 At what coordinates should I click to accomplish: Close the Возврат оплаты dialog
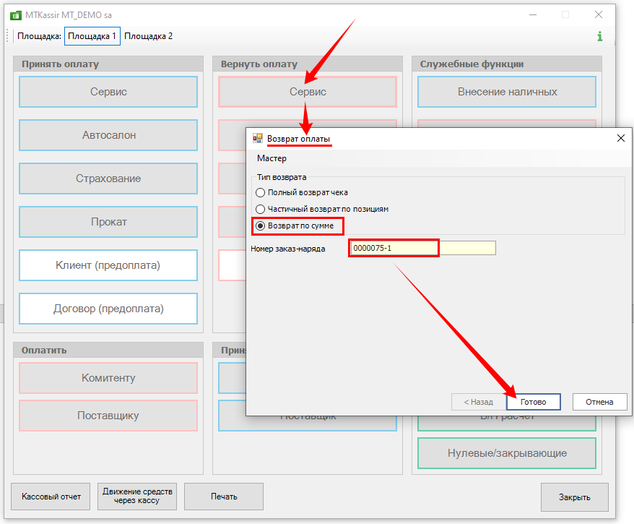620,138
